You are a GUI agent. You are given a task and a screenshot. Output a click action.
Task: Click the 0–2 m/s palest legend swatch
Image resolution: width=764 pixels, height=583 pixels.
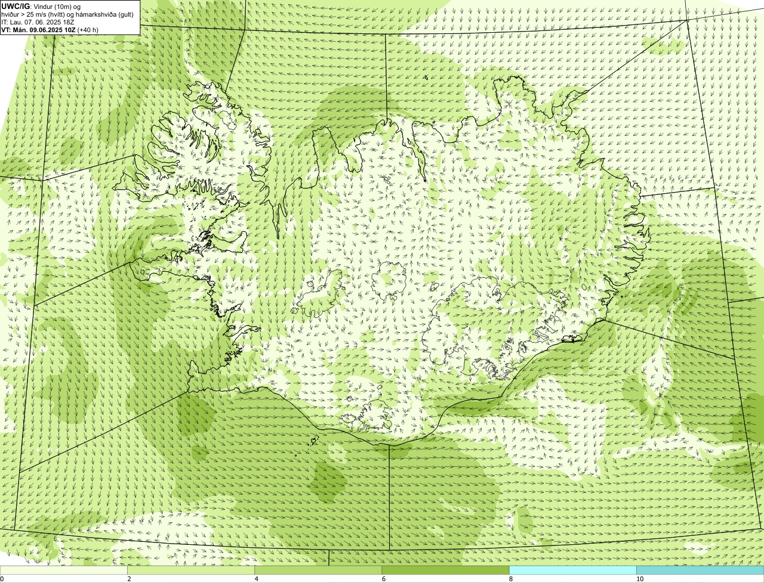[x=64, y=570]
